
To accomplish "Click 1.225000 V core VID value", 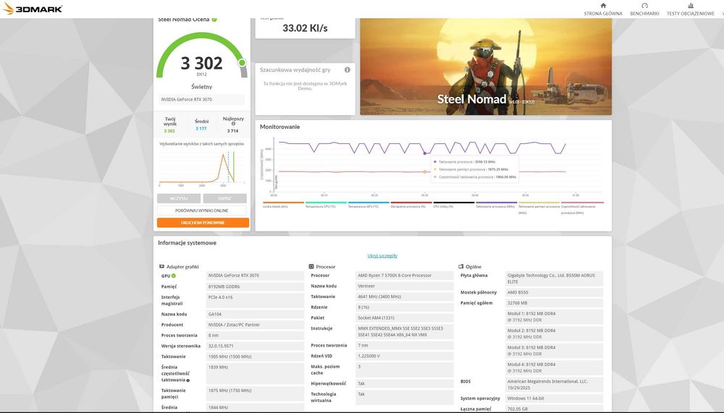I will 405,357.
